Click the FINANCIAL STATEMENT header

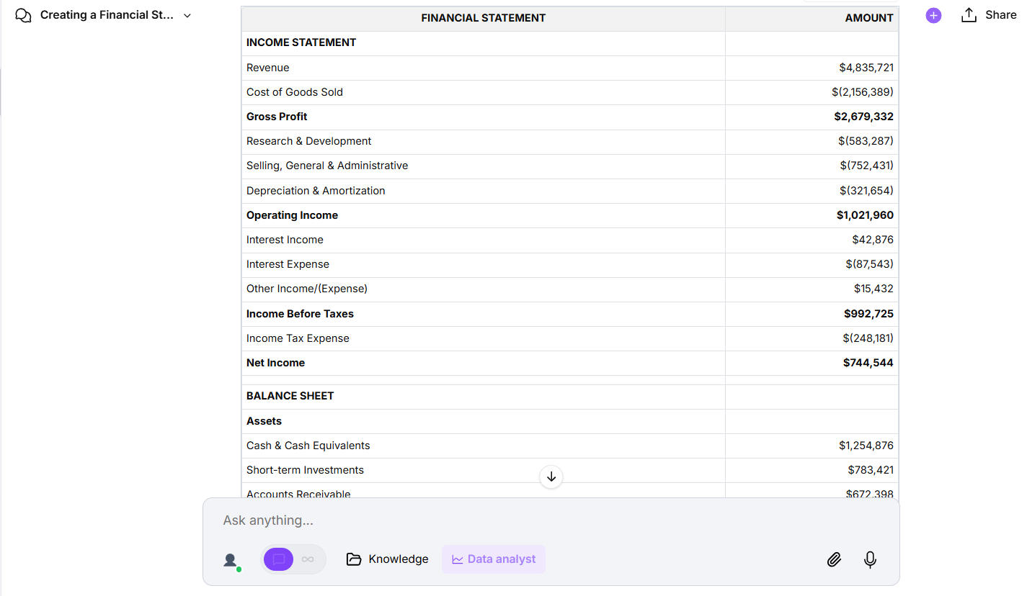tap(483, 18)
